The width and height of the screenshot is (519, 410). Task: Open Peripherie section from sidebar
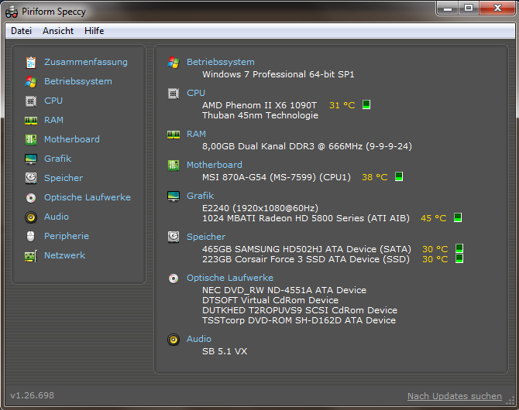tap(66, 236)
